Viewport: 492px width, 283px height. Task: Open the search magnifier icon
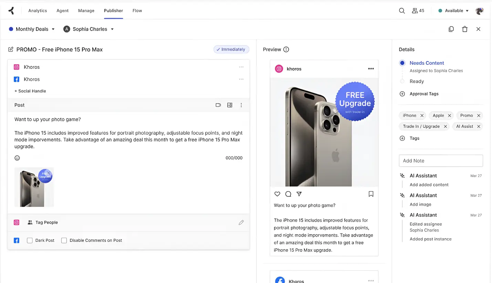pos(402,11)
